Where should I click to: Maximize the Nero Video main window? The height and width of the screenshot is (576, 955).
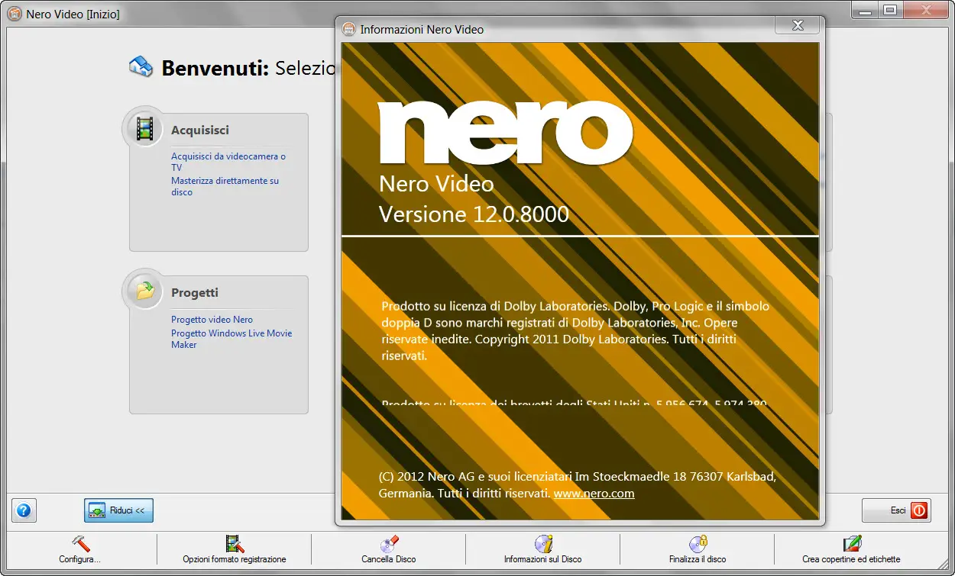point(889,10)
